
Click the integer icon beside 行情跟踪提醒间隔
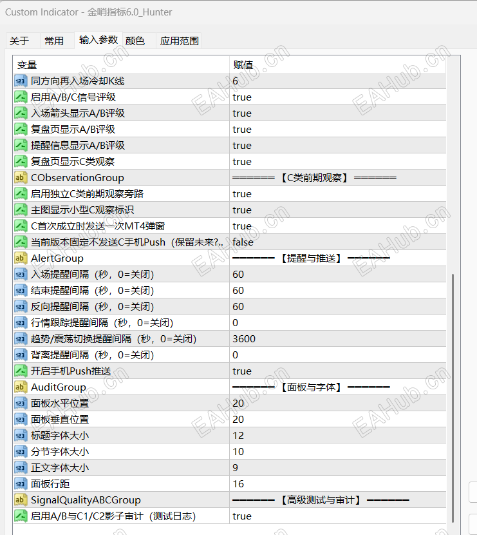(21, 323)
